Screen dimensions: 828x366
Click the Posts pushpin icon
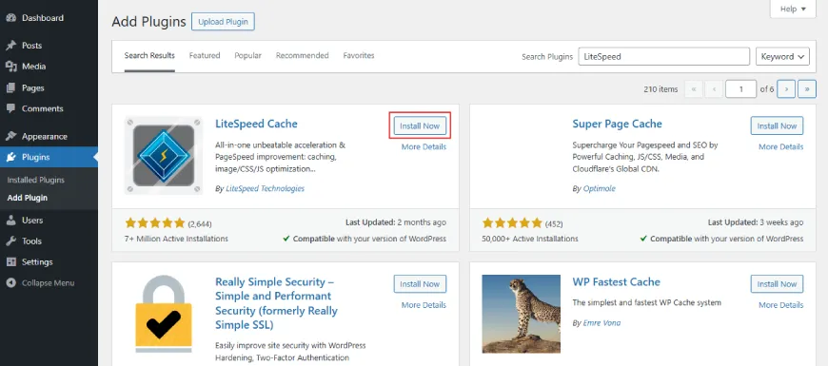pyautogui.click(x=10, y=46)
